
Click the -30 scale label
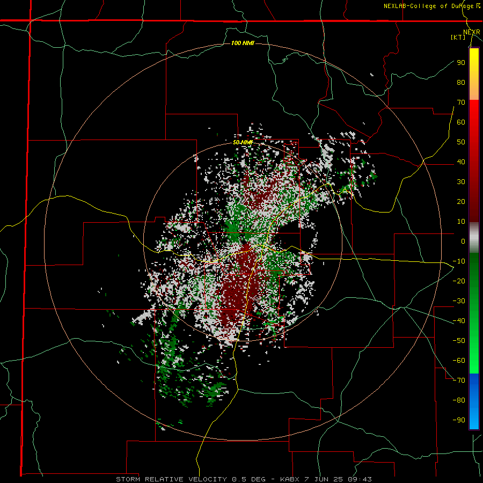(459, 301)
